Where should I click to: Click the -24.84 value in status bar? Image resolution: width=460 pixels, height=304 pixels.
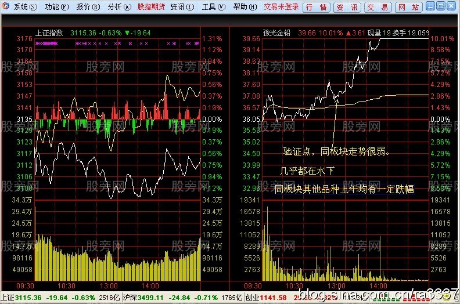pyautogui.click(x=179, y=298)
